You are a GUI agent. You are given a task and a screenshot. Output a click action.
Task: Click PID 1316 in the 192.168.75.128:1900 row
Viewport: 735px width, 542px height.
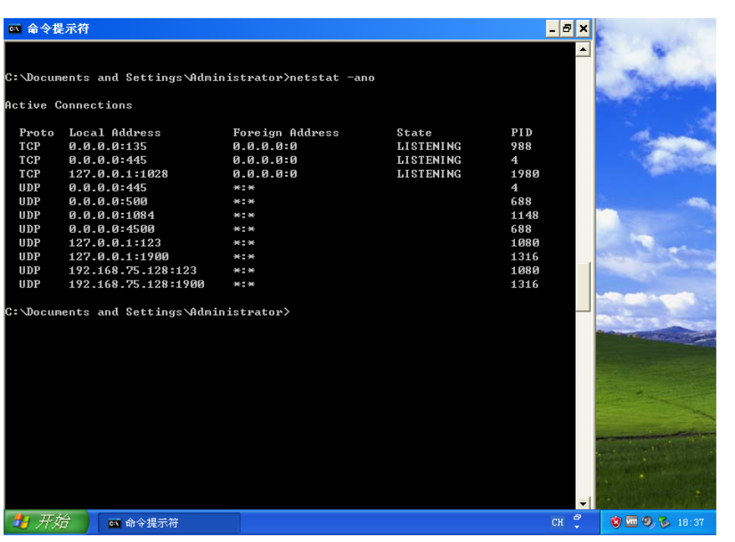click(x=525, y=284)
